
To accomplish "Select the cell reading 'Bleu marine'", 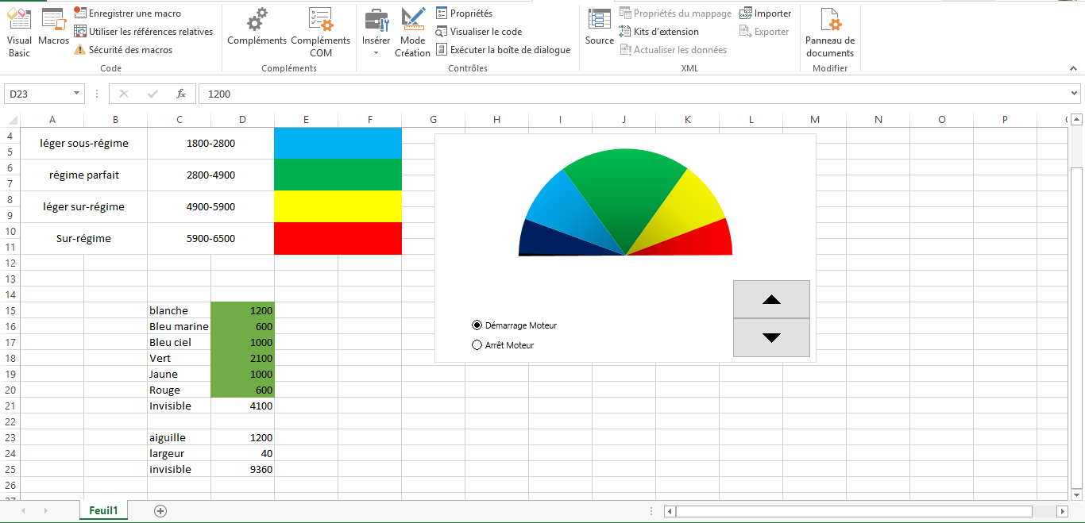I will (x=179, y=326).
